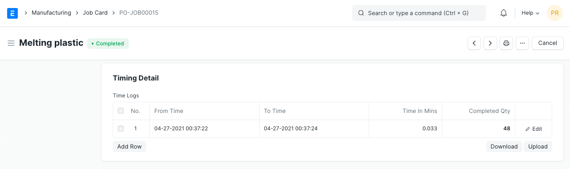Download the time logs table
Screen dimensions: 570x169
pos(504,146)
